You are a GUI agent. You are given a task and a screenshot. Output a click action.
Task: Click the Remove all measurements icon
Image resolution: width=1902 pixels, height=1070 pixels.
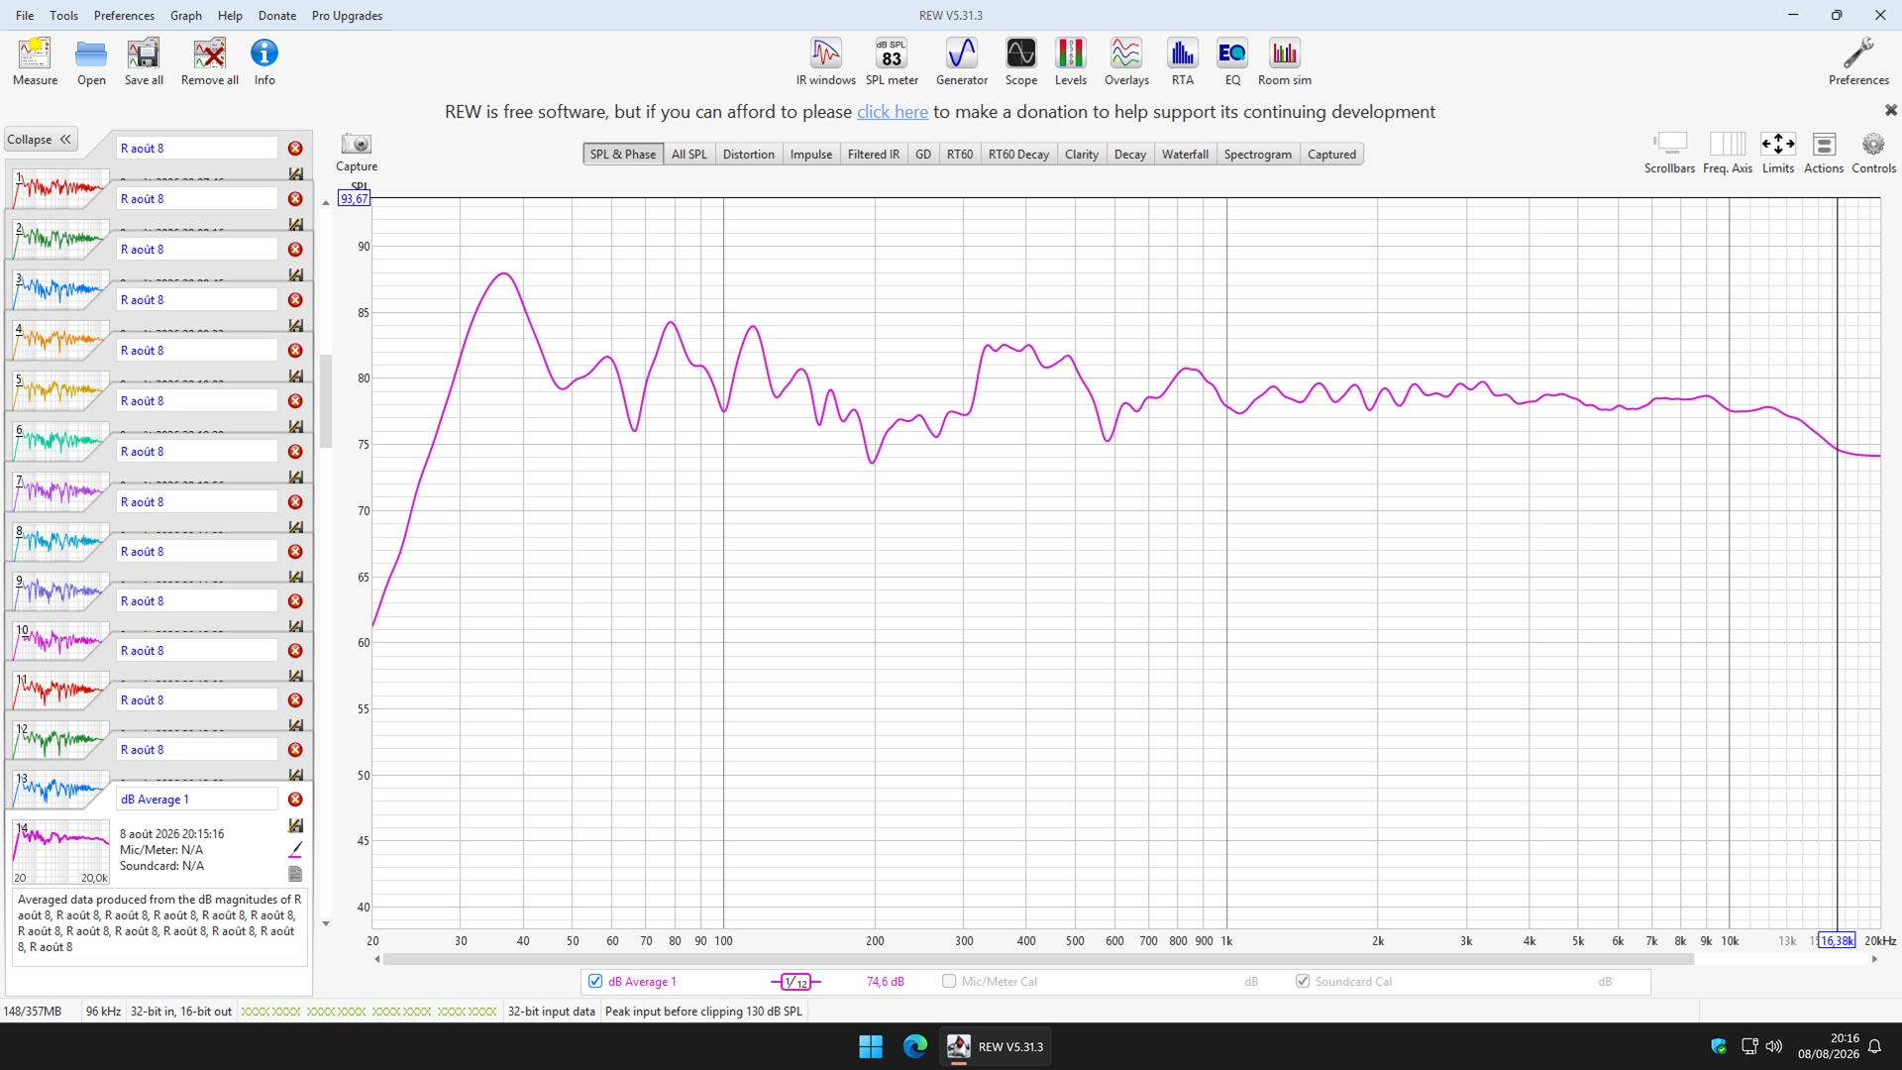tap(210, 61)
